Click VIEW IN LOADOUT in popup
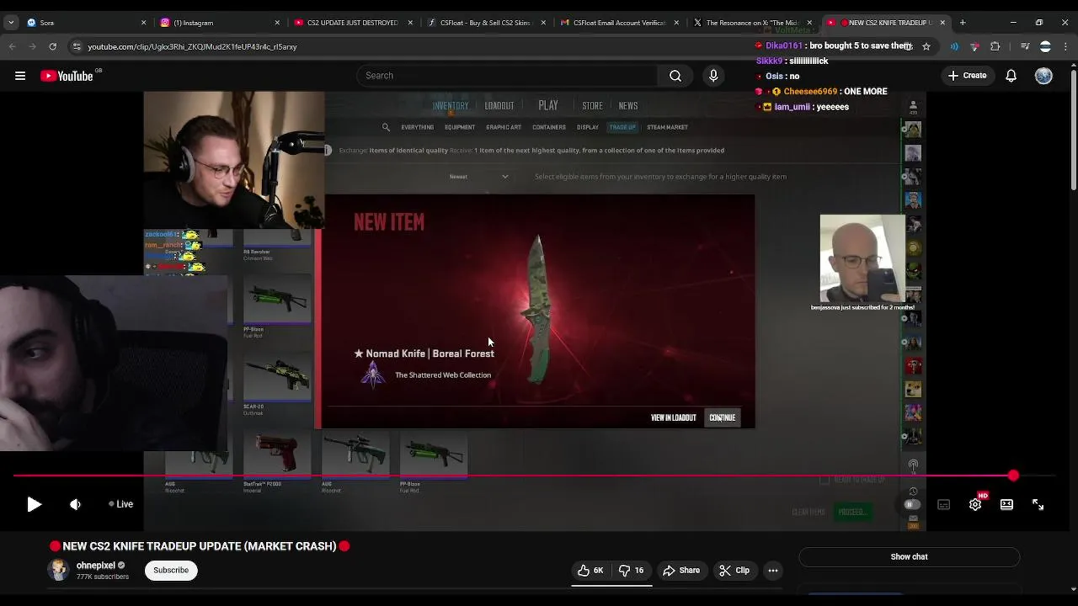Screen dimensions: 1078x606 click(x=674, y=417)
